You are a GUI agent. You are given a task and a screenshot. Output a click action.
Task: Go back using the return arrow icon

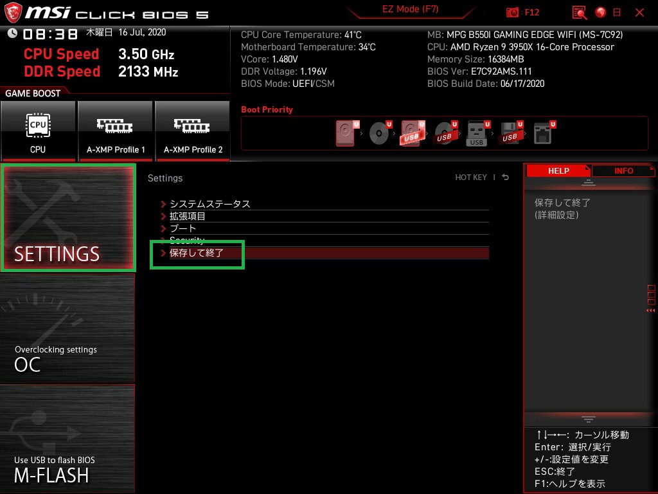[x=505, y=178]
